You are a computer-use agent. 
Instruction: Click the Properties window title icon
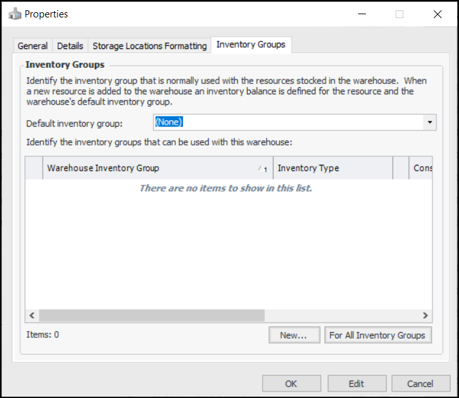[15, 14]
